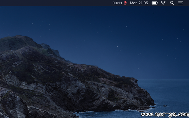189x118 pixels.
Task: Open the Wi-Fi status menu
Action: coord(163,3)
